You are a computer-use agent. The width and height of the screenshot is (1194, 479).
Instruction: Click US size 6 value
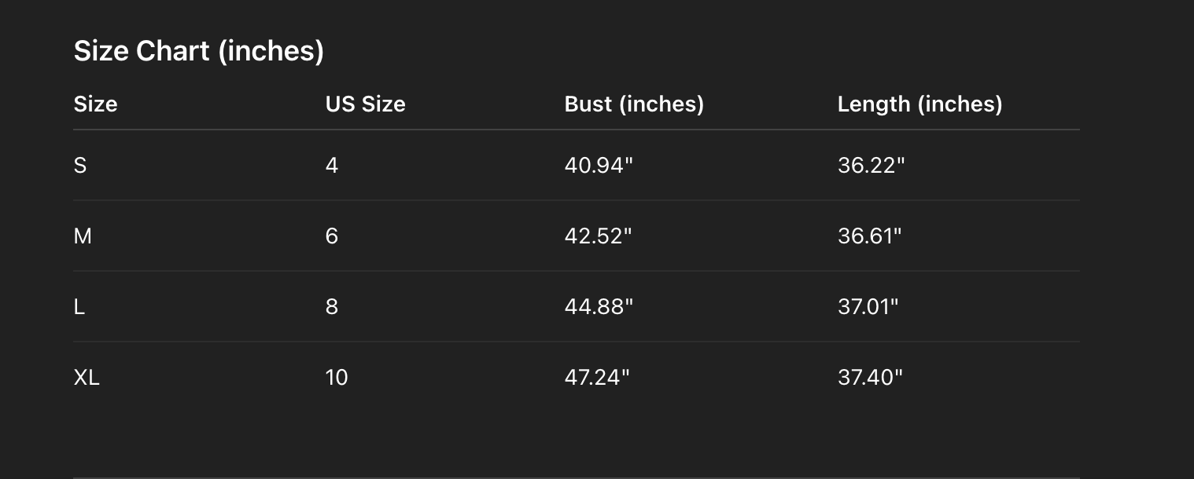click(x=332, y=236)
